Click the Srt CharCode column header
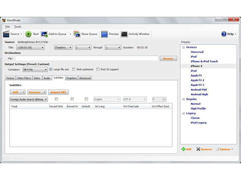 (136, 106)
